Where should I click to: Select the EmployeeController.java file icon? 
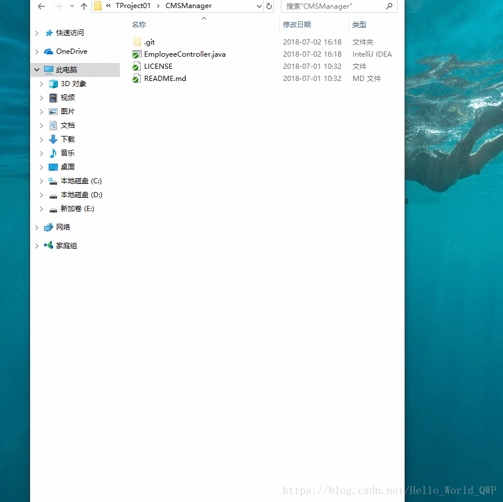click(137, 54)
